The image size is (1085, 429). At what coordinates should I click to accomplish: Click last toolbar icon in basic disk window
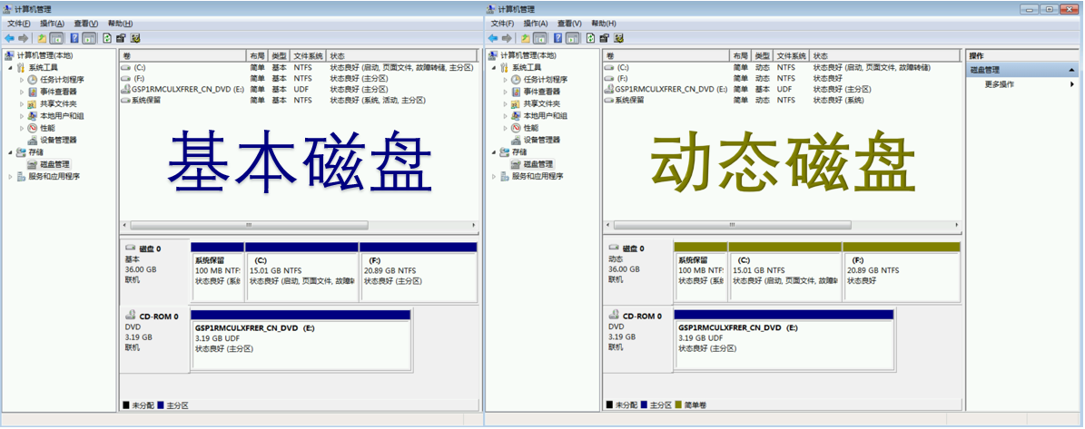point(135,38)
